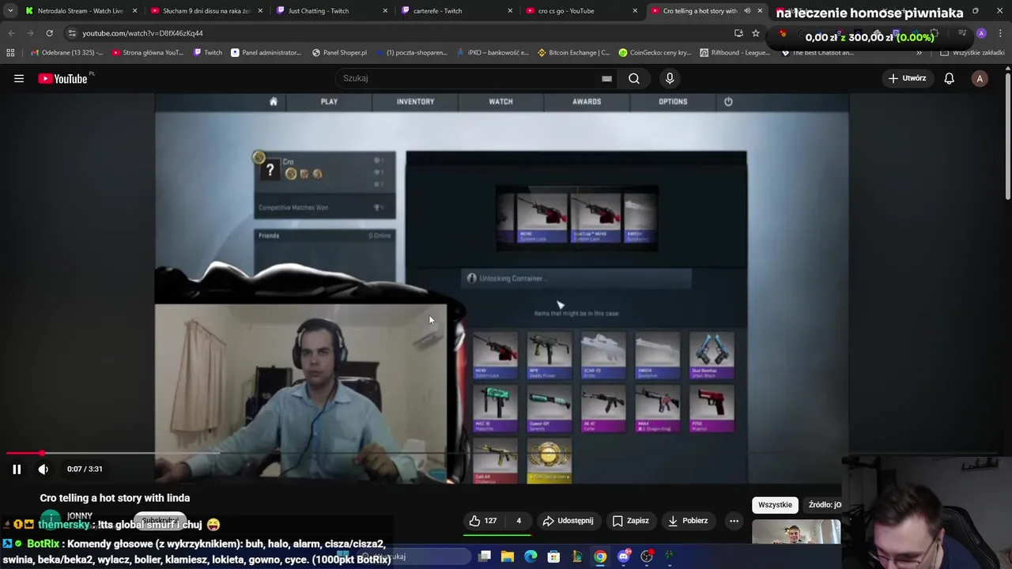This screenshot has height=569, width=1012.
Task: Pause the video playback
Action: 17,469
